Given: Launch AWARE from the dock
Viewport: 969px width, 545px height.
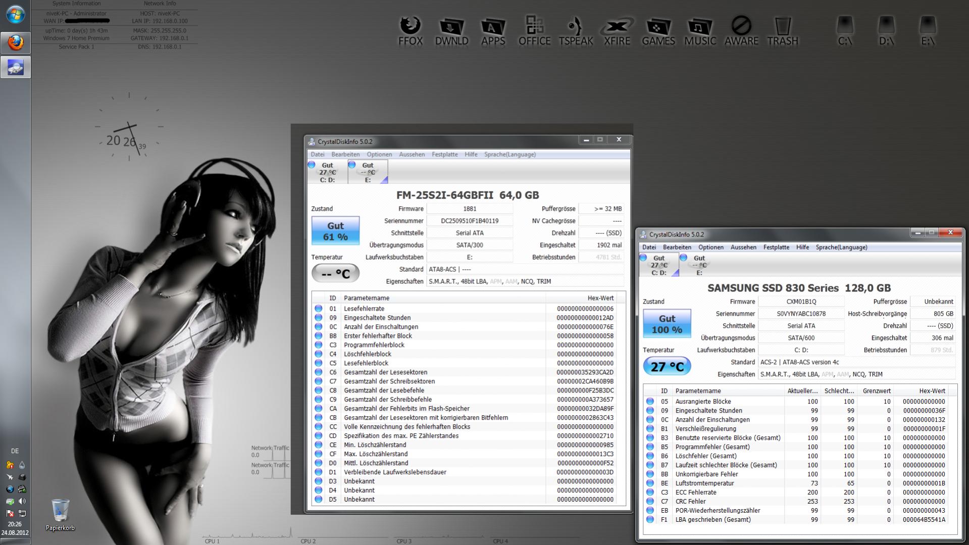Looking at the screenshot, I should [x=741, y=31].
